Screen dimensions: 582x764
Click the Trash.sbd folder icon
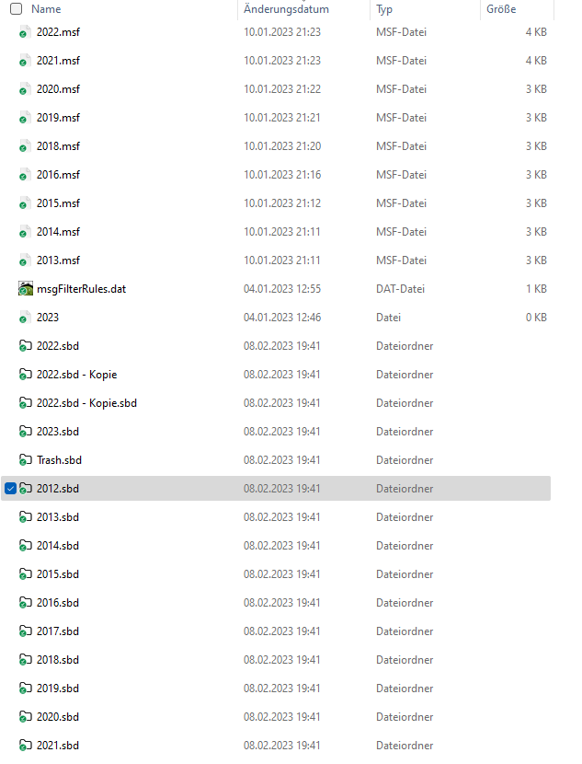26,460
